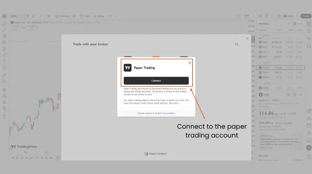Select the forecasting and measurement tool
The width and height of the screenshot is (312, 174).
[4, 48]
